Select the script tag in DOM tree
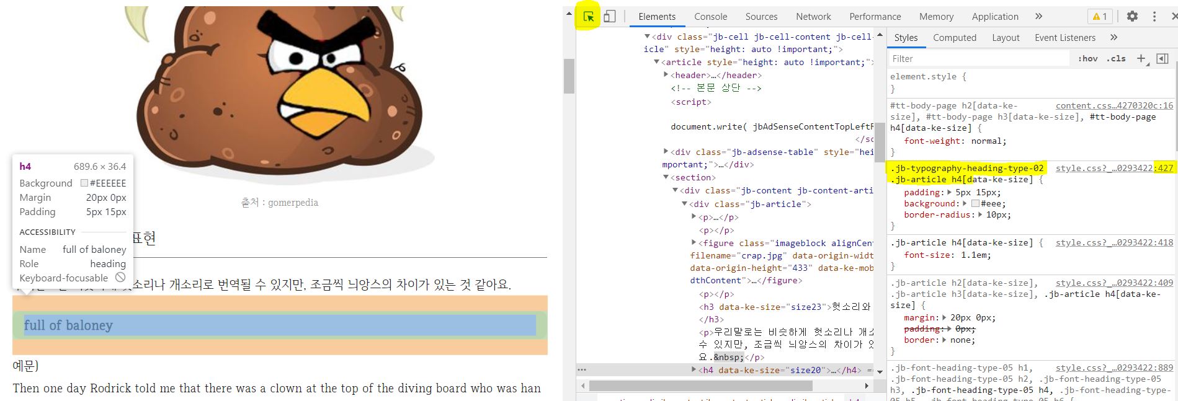Image resolution: width=1178 pixels, height=401 pixels. tap(691, 102)
